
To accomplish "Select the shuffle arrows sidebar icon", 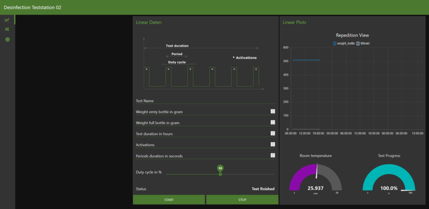I will [x=7, y=29].
